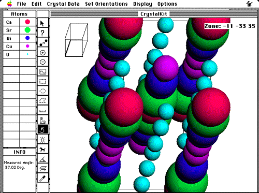Screen dimensions: 259x193
Task: Select the arrow pointer tool
Action: point(42,23)
